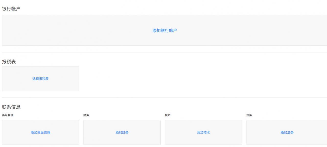
Task: Click the 财务 column label
Action: (x=86, y=115)
